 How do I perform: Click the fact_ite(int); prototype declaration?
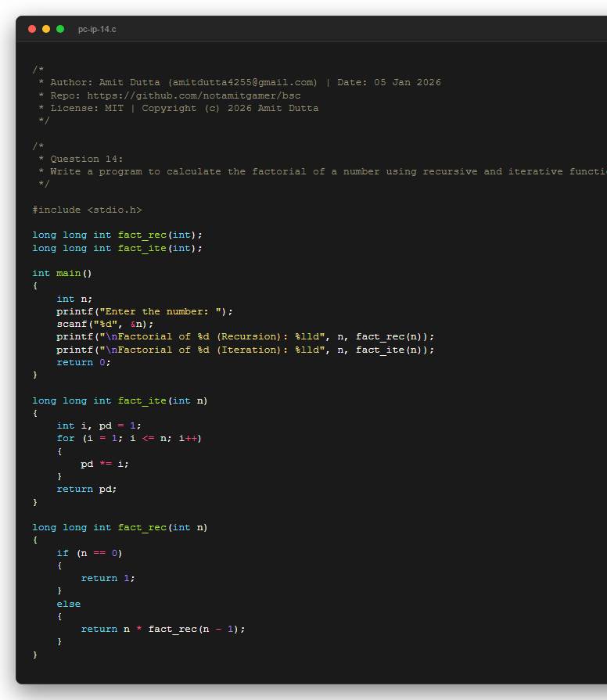coord(117,248)
